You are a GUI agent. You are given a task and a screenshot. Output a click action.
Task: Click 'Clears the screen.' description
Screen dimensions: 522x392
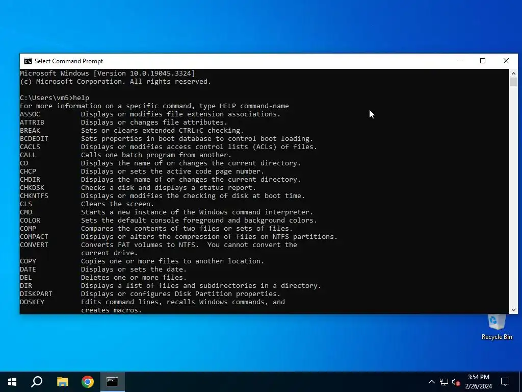(118, 204)
